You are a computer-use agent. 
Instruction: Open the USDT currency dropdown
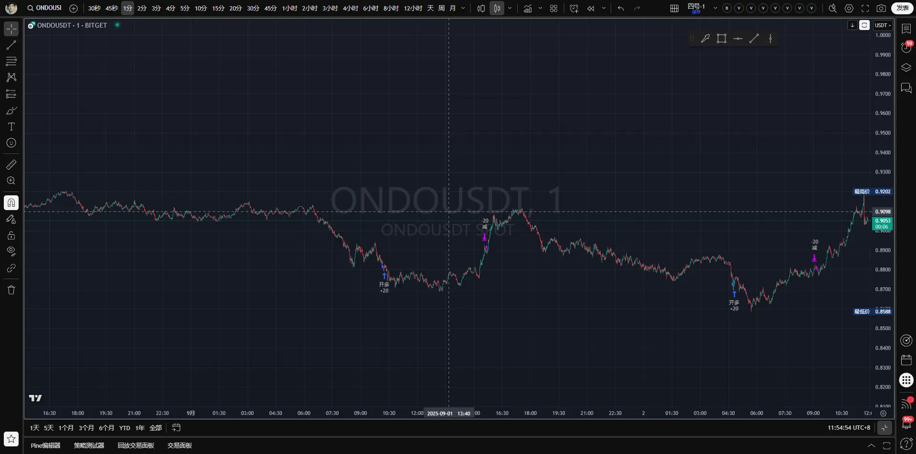tap(883, 25)
